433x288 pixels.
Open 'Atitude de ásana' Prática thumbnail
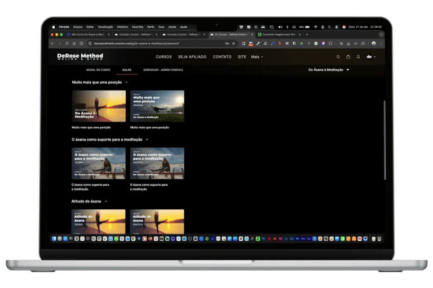click(x=157, y=222)
